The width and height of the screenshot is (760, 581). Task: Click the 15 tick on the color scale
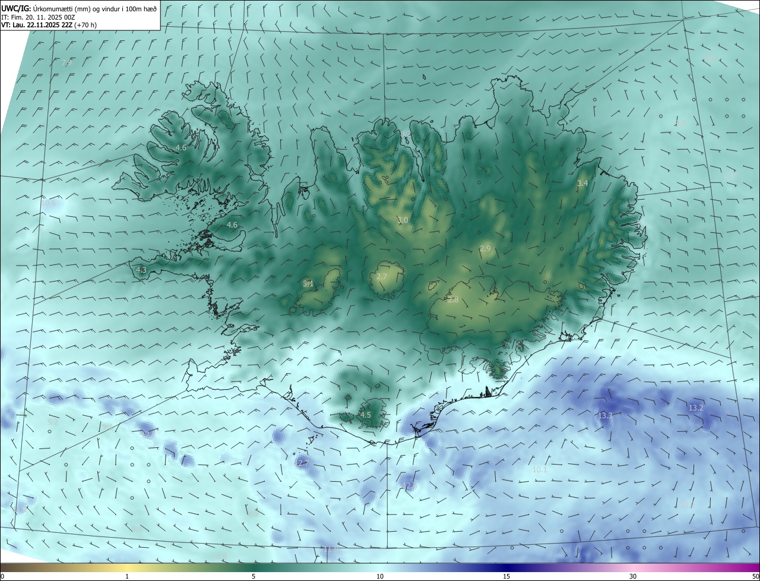506,576
